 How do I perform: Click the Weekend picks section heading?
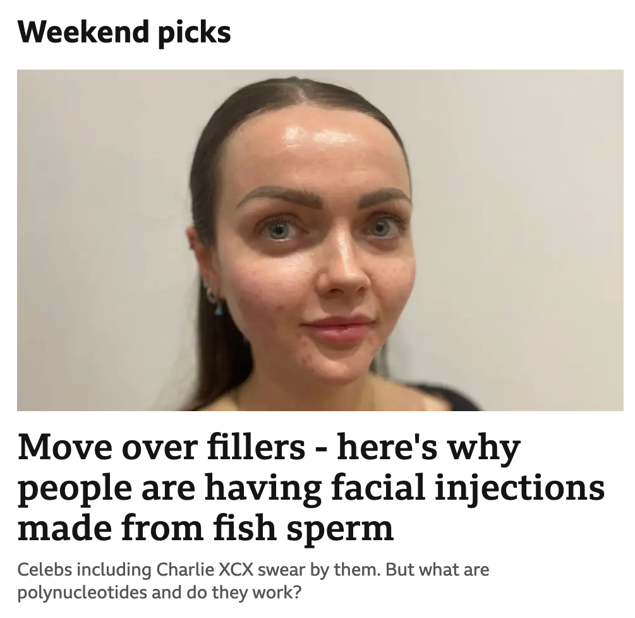click(x=124, y=32)
